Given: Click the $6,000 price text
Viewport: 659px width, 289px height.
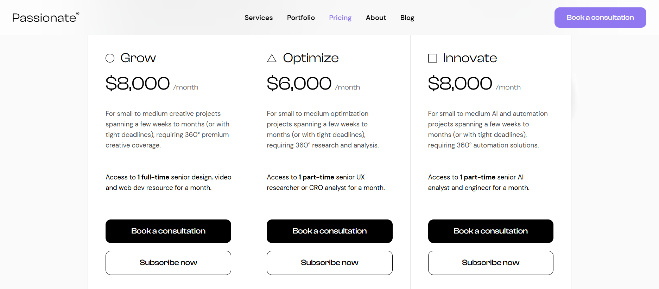Looking at the screenshot, I should click(x=299, y=84).
